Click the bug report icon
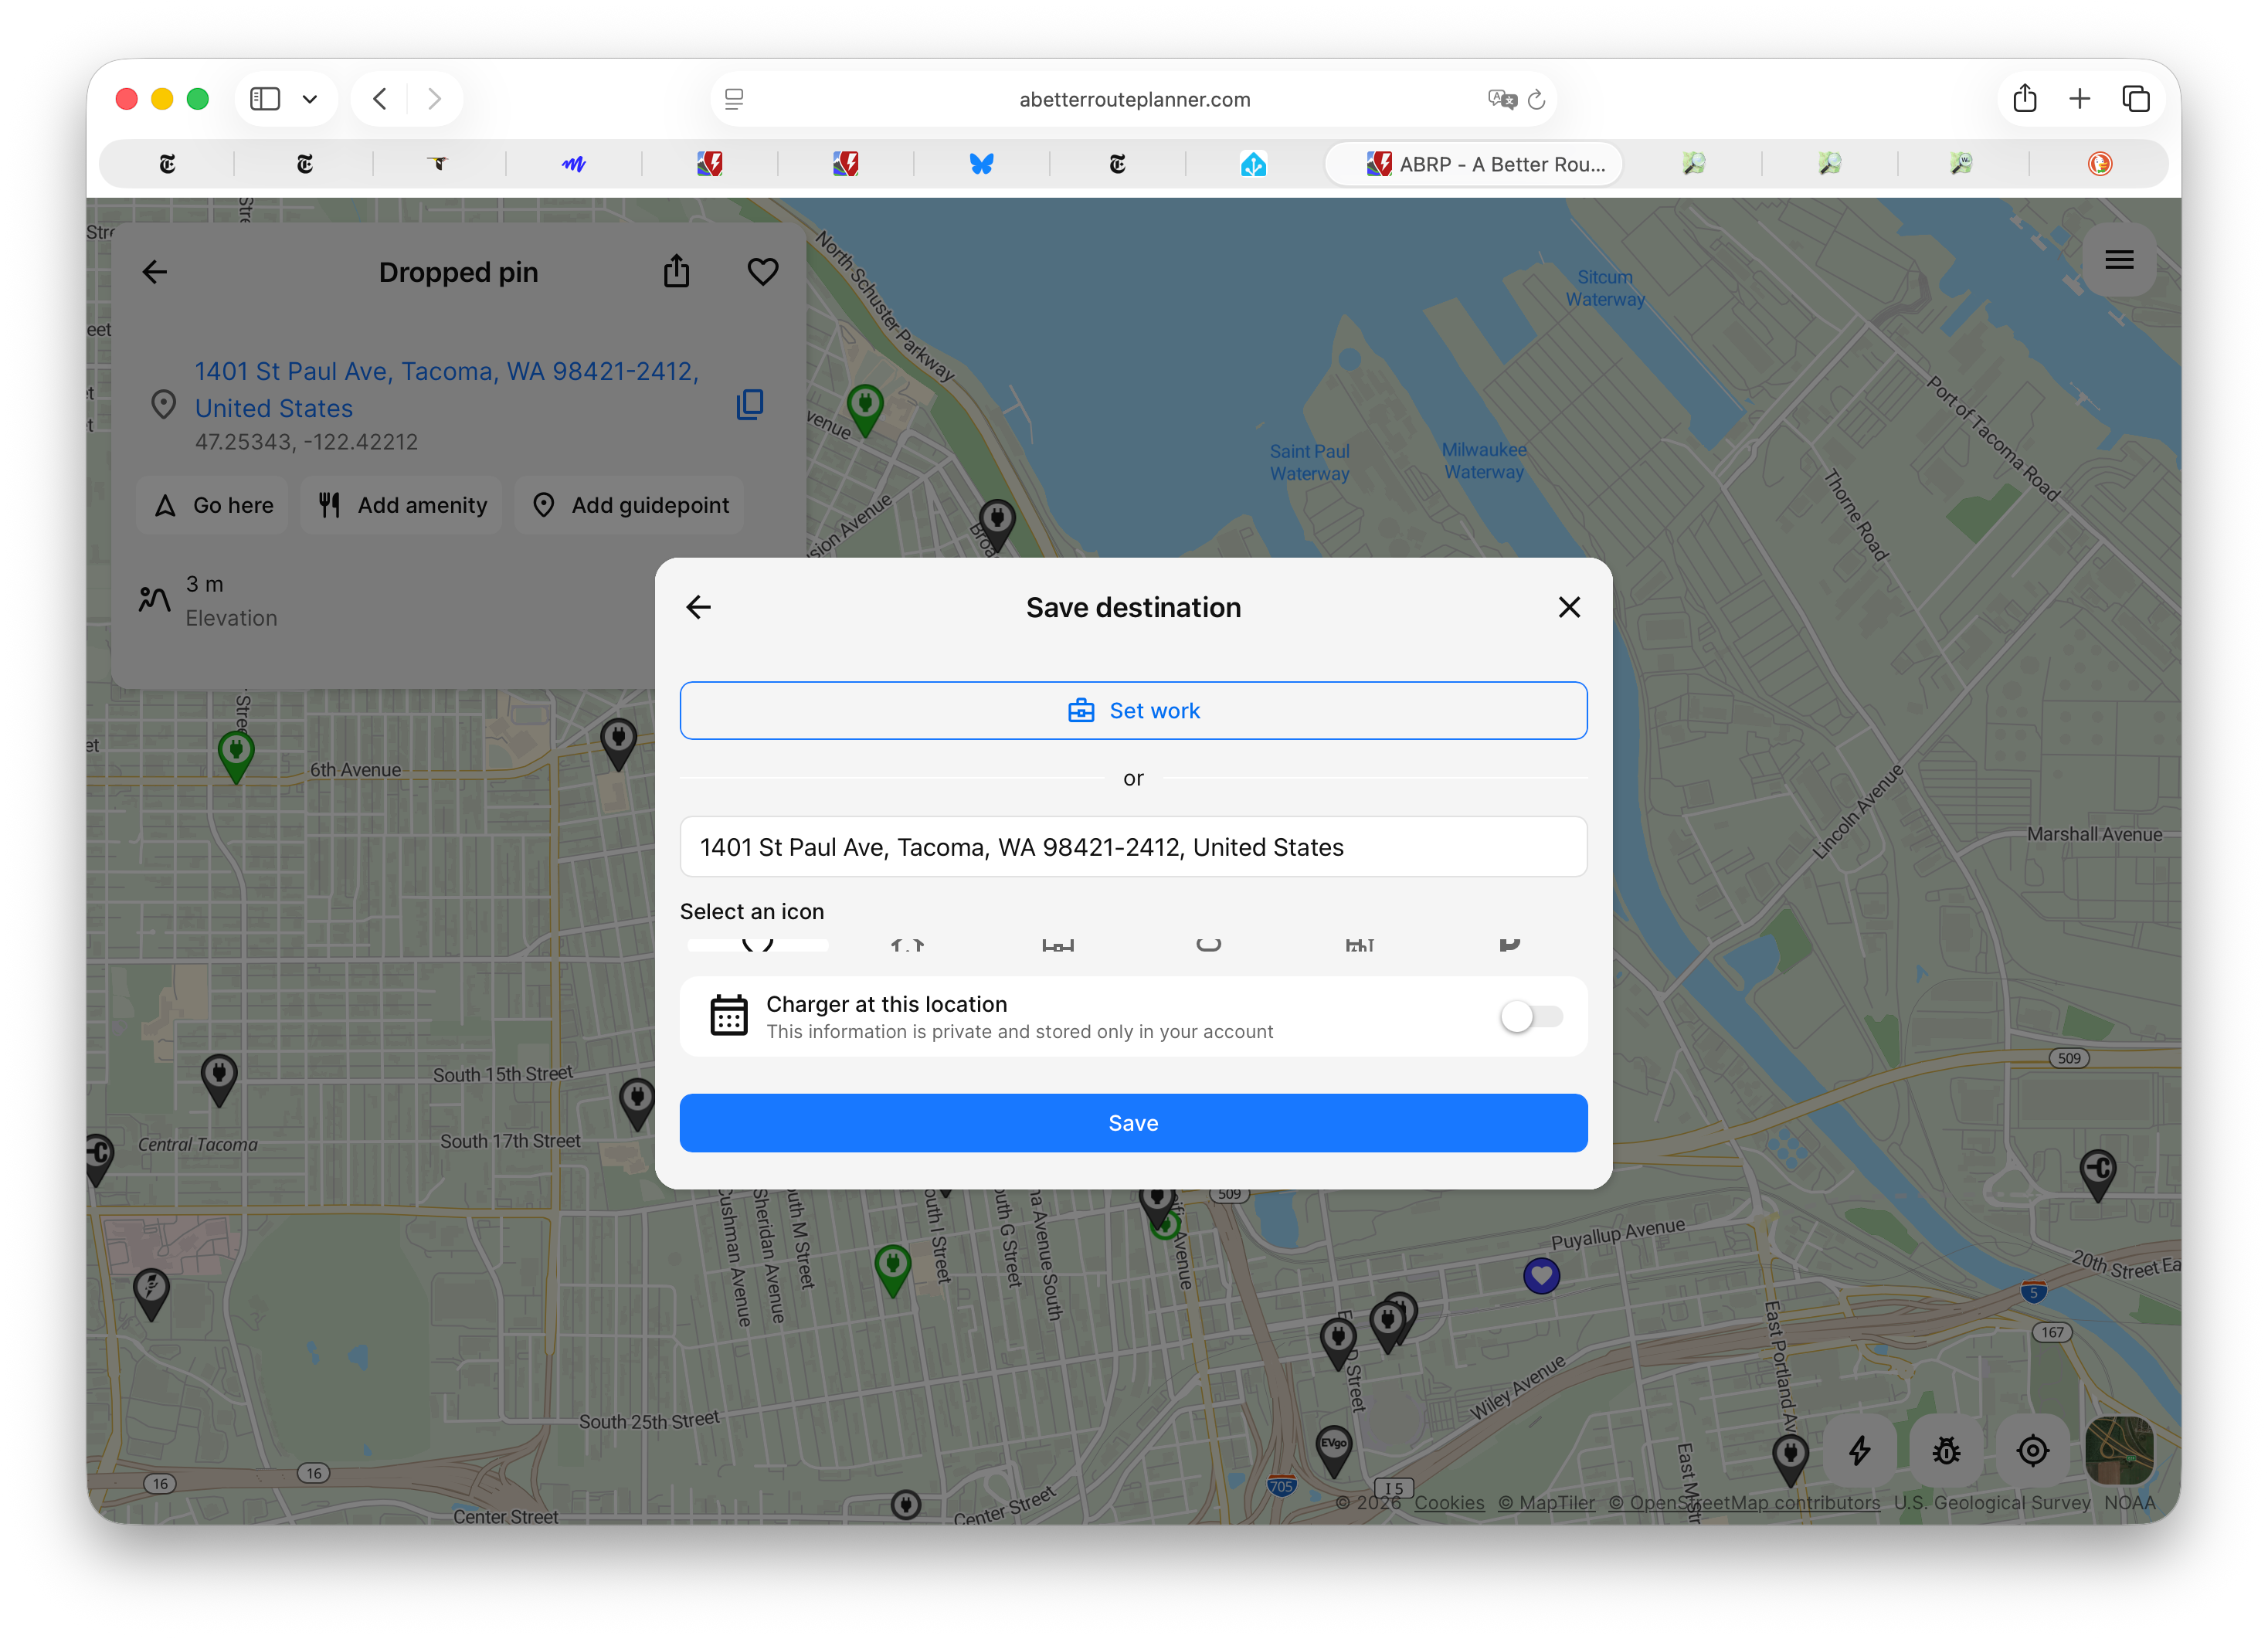The image size is (2268, 1639). [1946, 1450]
